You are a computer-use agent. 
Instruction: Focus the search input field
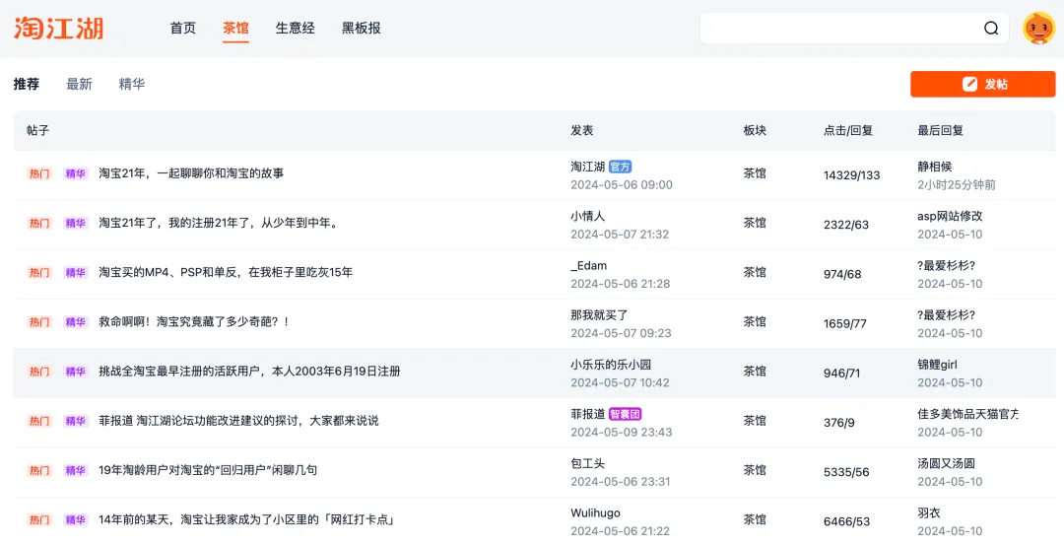[x=837, y=29]
